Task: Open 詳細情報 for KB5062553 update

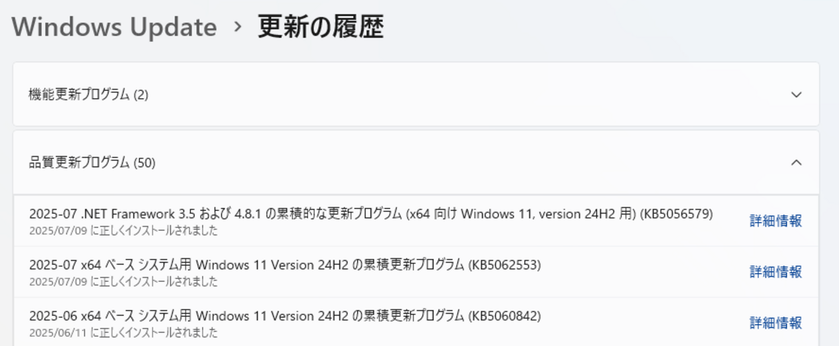Action: pos(776,272)
